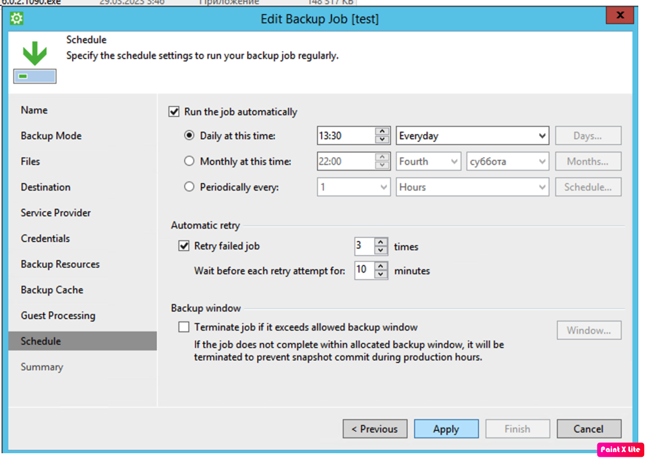Click the wait minutes field showing 10

(364, 270)
